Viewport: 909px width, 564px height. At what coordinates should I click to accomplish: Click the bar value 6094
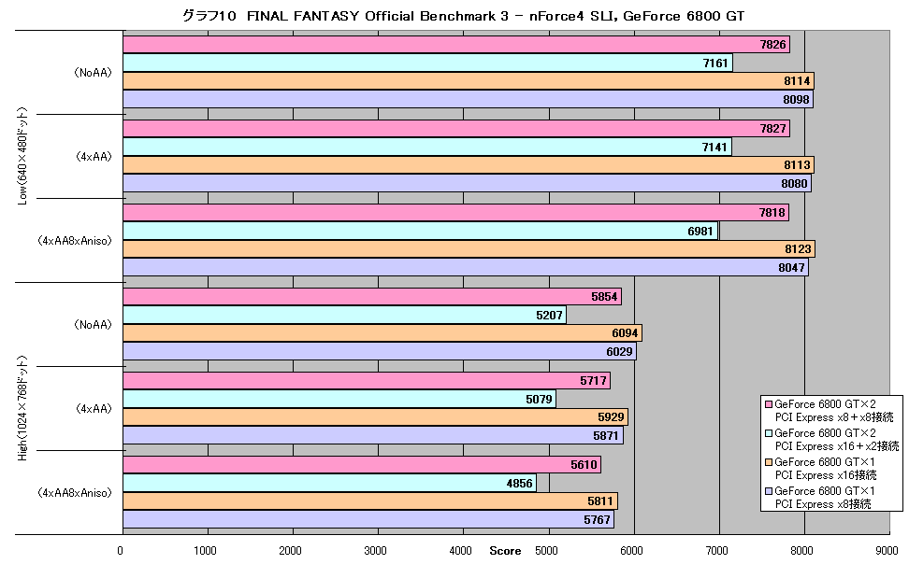pos(625,333)
